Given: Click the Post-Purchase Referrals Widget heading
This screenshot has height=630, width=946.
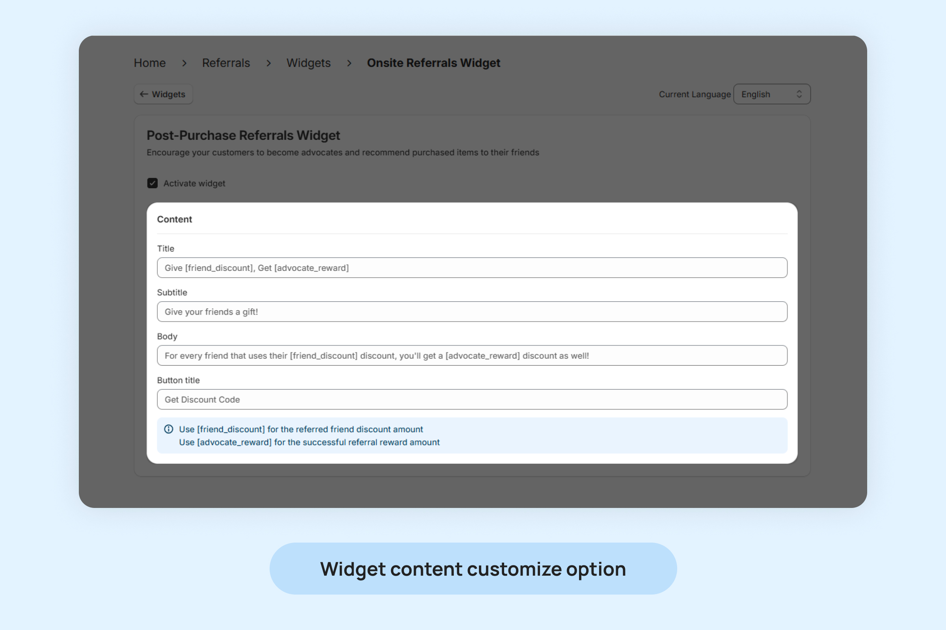Looking at the screenshot, I should coord(243,135).
